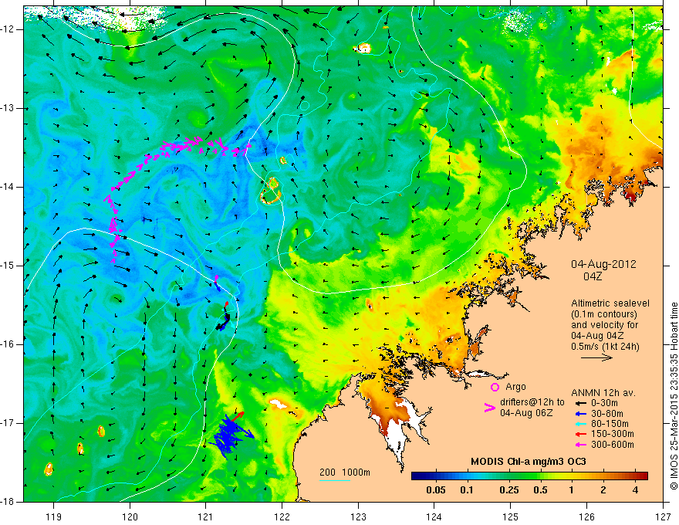Click the MODIS chlorophyll color bar
Viewport: 679px width, 525px height.
click(x=529, y=476)
